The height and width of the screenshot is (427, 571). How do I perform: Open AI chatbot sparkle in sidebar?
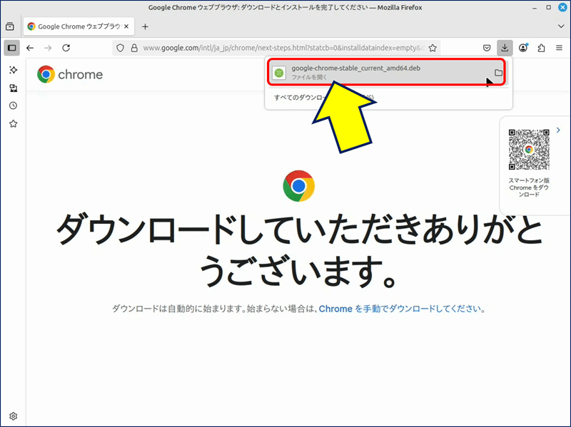pos(14,70)
